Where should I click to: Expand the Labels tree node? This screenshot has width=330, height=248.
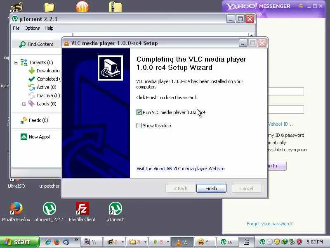point(24,104)
